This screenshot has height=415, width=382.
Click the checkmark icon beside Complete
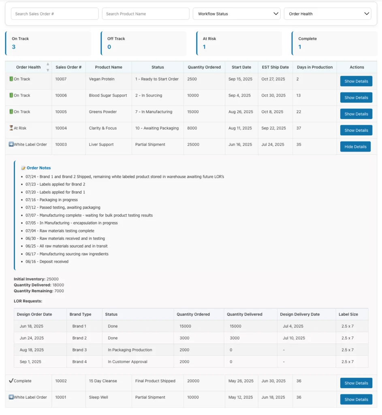click(x=11, y=381)
